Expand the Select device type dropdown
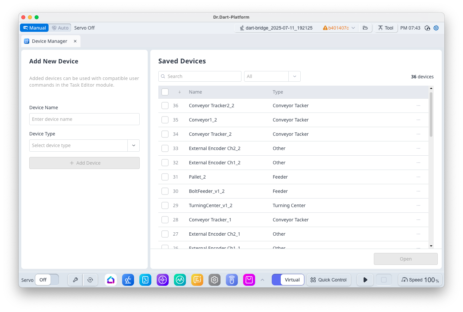This screenshot has height=312, width=463. point(133,145)
